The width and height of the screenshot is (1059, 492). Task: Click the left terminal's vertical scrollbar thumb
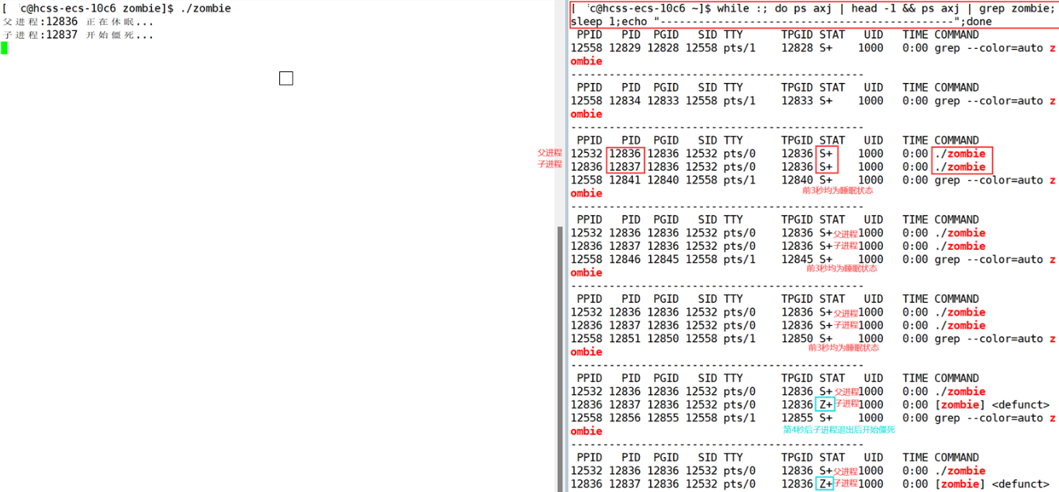559,359
